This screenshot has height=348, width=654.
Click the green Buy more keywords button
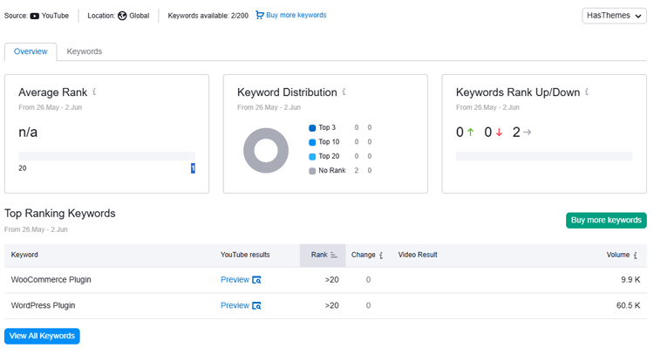tap(606, 221)
